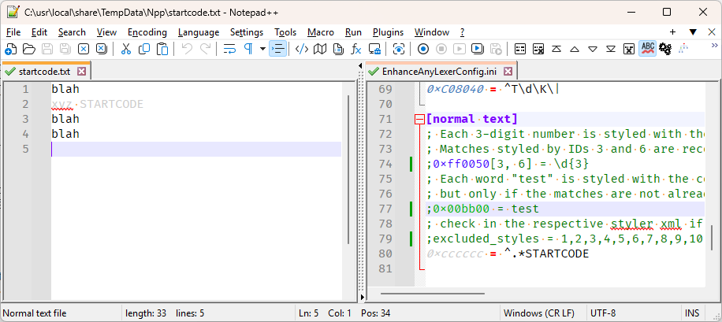Collapse the [normal text] section fold marker
This screenshot has height=322, width=722.
419,120
